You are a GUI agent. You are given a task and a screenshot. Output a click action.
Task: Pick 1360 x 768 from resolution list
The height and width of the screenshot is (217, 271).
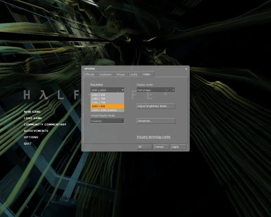pyautogui.click(x=107, y=99)
